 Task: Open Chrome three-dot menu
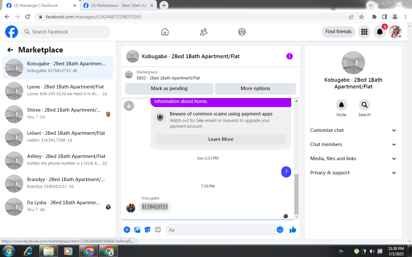click(405, 17)
